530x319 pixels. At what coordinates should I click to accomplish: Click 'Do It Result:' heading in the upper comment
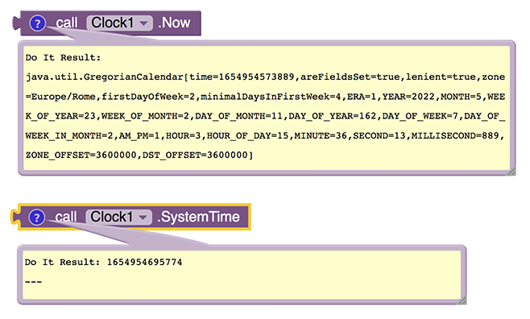coord(63,58)
